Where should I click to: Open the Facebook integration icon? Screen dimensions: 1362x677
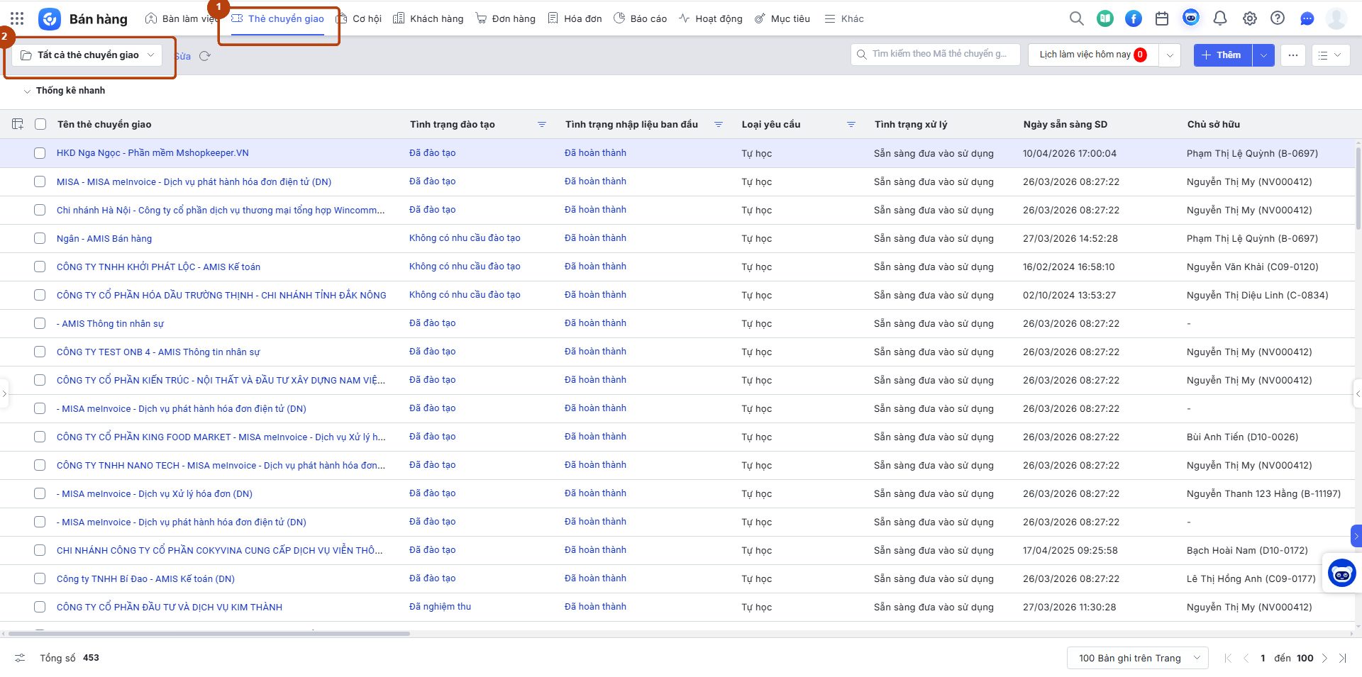tap(1134, 18)
